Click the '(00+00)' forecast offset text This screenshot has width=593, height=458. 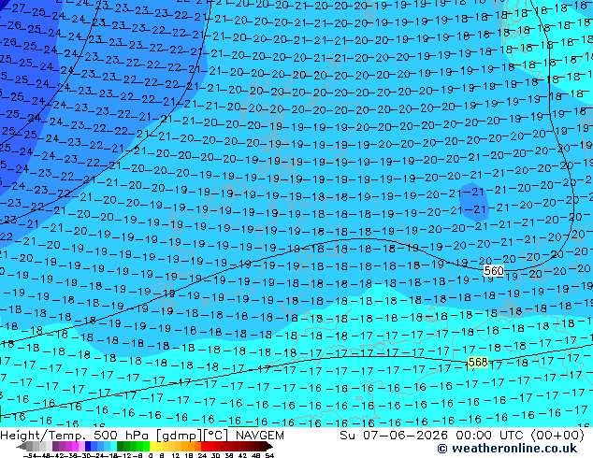[557, 436]
